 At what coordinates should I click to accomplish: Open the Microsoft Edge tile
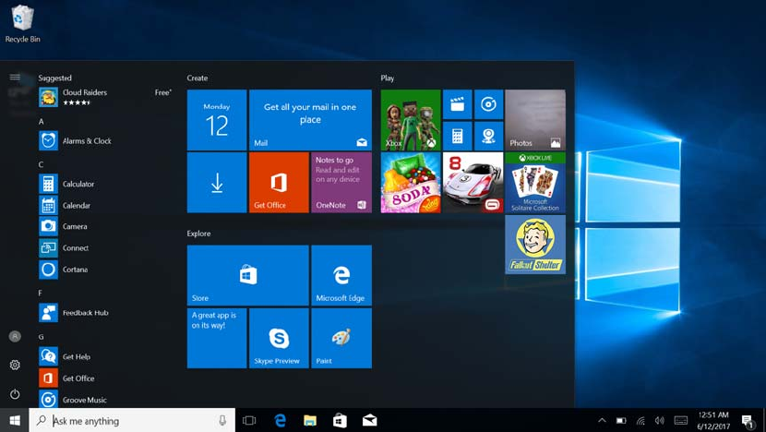[x=341, y=275]
